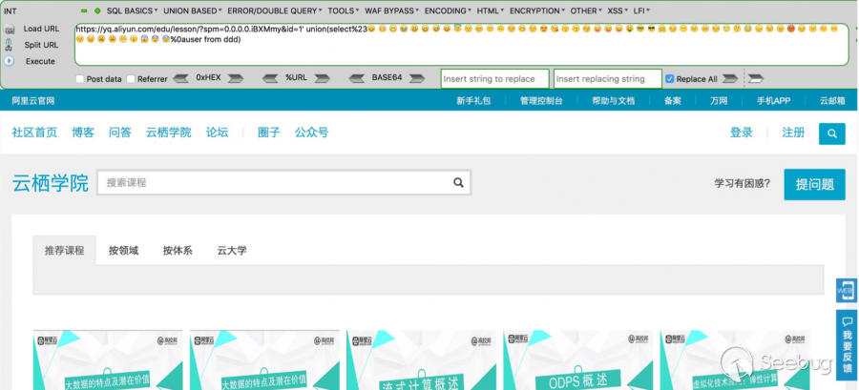
Task: Open 圈子 in navigation
Action: point(269,133)
